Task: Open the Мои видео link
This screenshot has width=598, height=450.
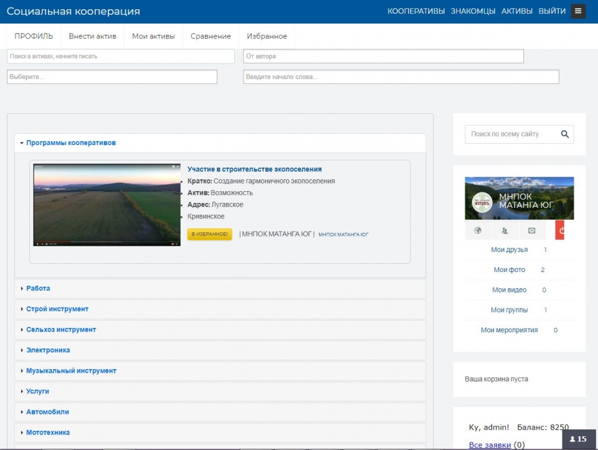Action: point(509,290)
